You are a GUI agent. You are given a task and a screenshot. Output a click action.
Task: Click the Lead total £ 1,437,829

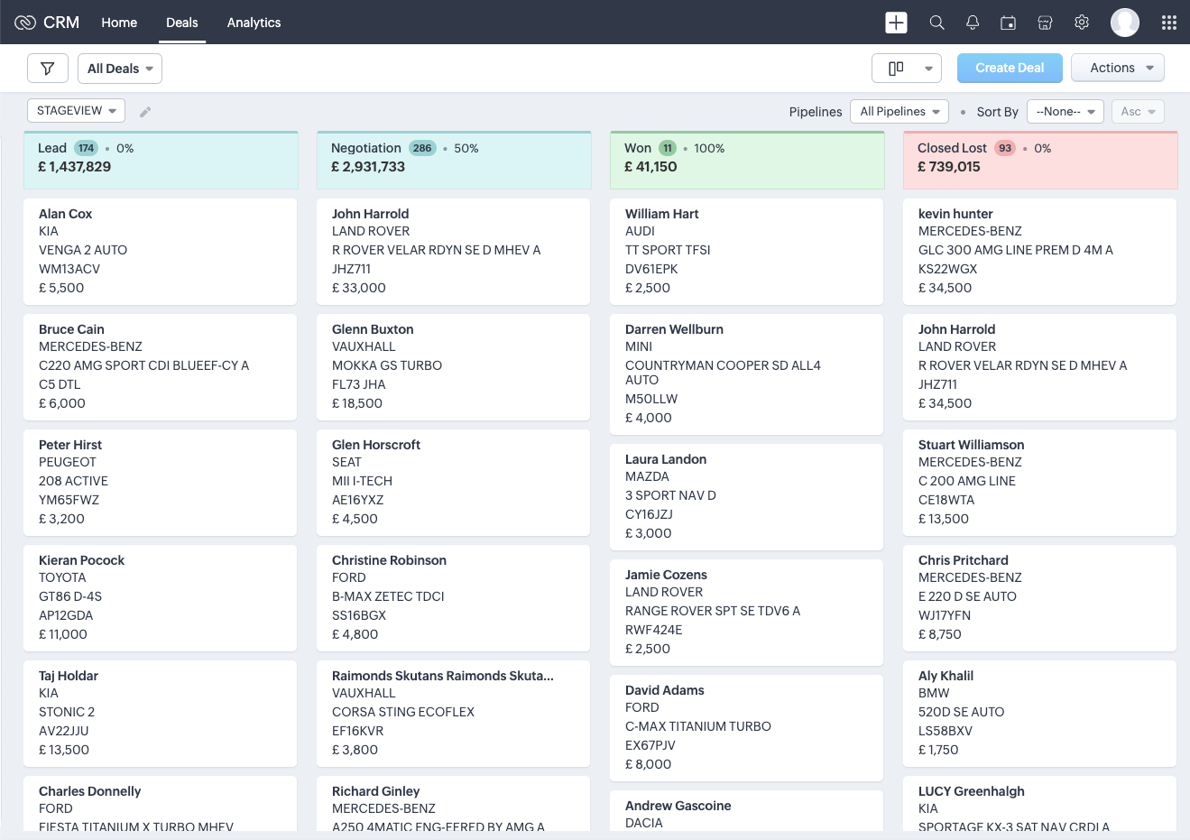tap(75, 167)
